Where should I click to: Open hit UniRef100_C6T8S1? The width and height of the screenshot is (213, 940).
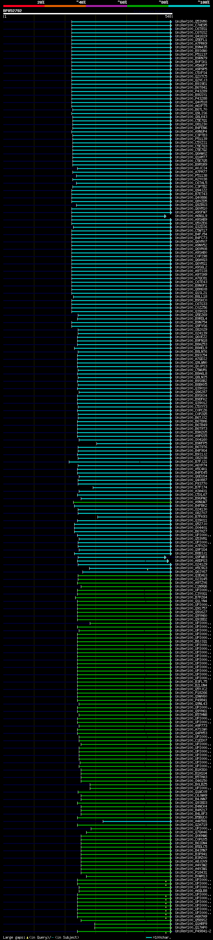tap(191, 29)
